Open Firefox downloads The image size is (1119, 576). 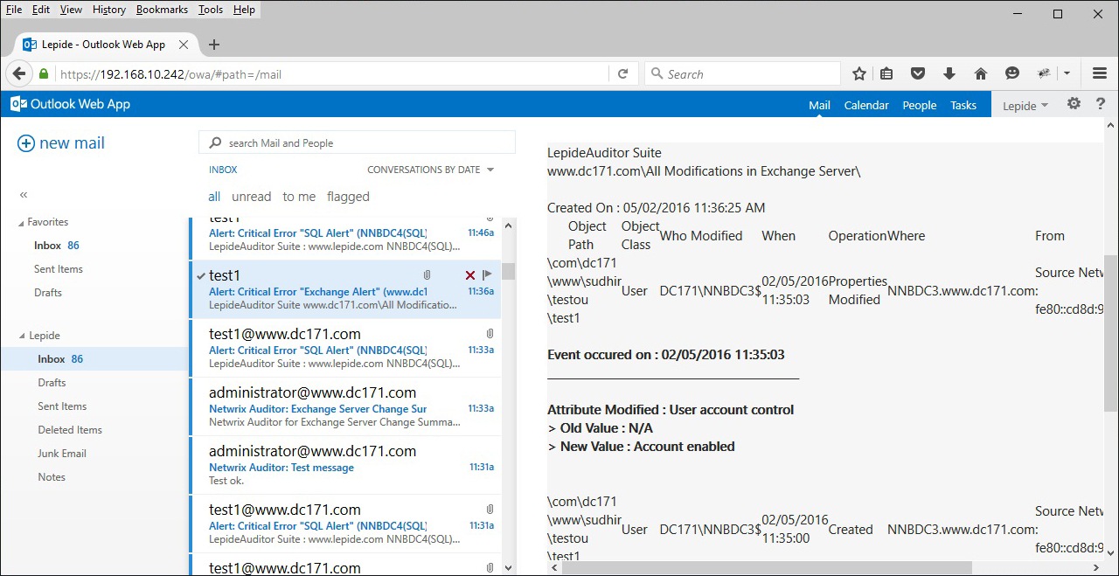(x=949, y=73)
